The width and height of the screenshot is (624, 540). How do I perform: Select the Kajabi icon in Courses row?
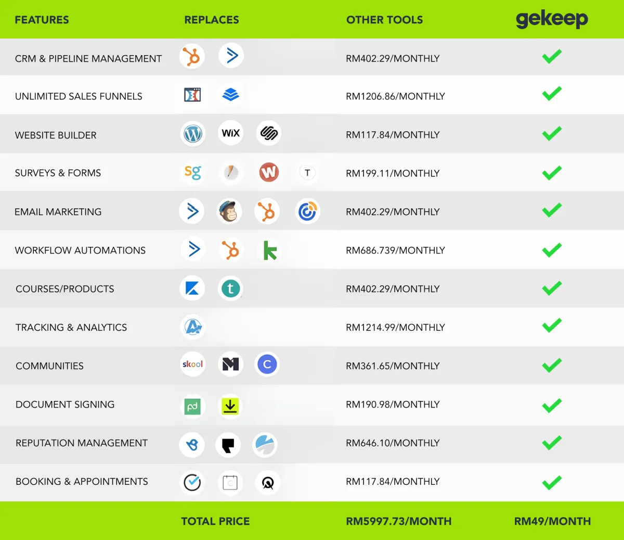(x=192, y=288)
